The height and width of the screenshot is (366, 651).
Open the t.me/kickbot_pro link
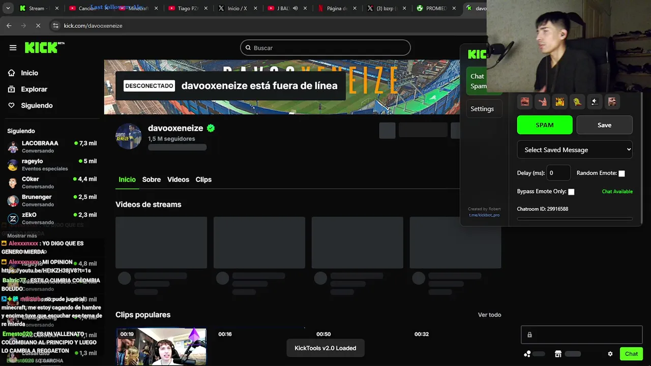(x=484, y=215)
